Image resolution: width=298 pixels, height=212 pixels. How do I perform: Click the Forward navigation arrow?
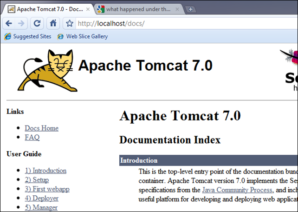click(21, 23)
